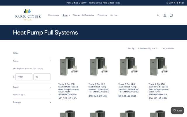187x117 pixels.
Task: Open the Sort by Alphabetically Z-A dropdown
Action: coord(147,49)
